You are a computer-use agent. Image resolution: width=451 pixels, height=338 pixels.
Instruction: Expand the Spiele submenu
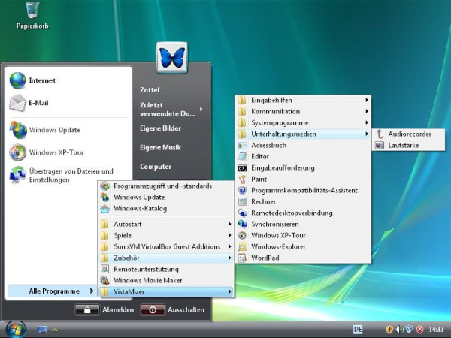[122, 235]
